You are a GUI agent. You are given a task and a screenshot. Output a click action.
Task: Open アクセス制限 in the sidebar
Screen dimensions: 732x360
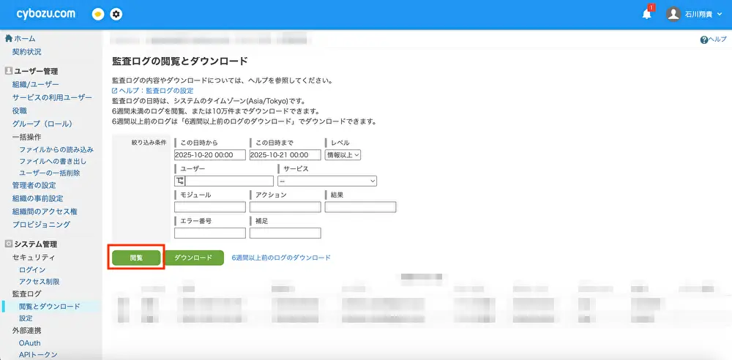[40, 282]
